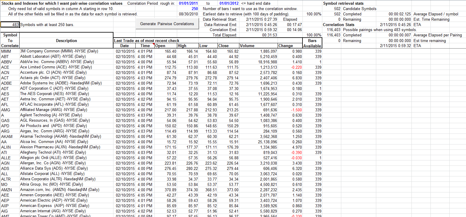Click the Stocks and Indexes title cell

[62, 3]
